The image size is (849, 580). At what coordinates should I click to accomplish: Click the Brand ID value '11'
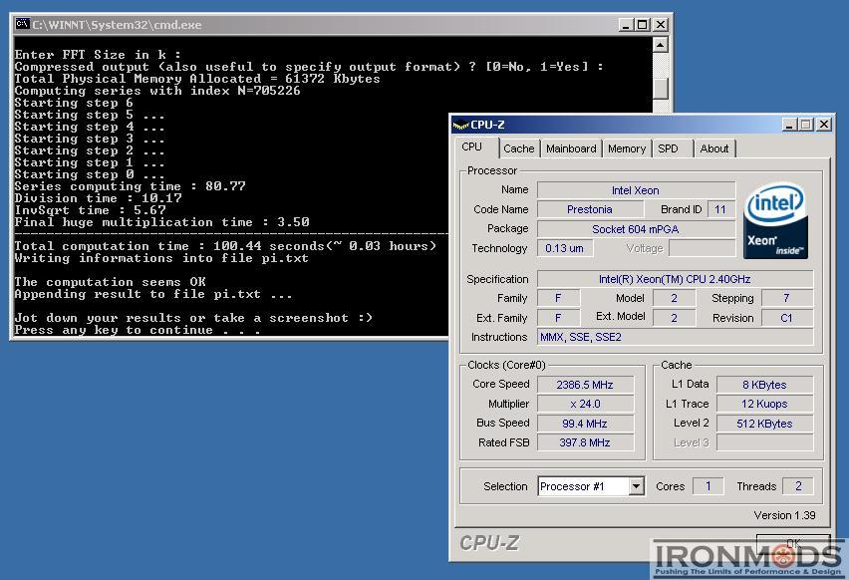[x=720, y=209]
